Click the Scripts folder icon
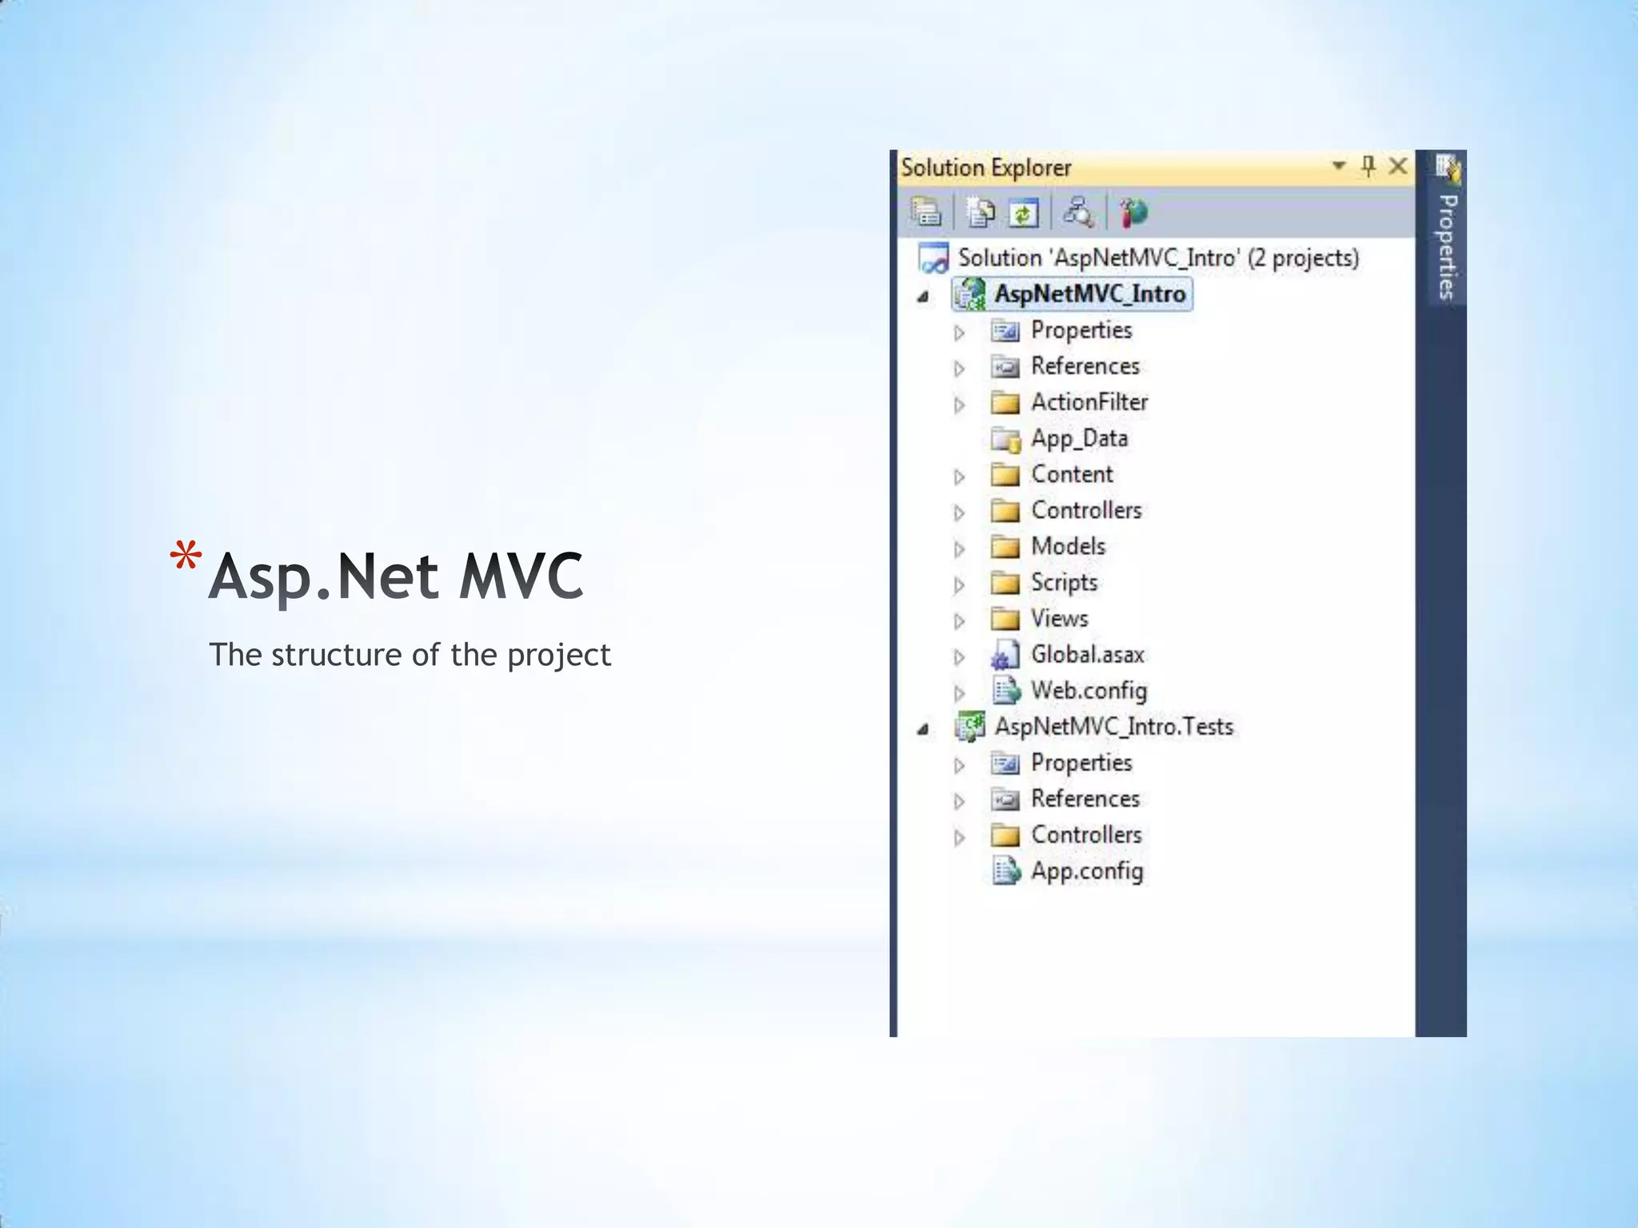 point(1005,583)
